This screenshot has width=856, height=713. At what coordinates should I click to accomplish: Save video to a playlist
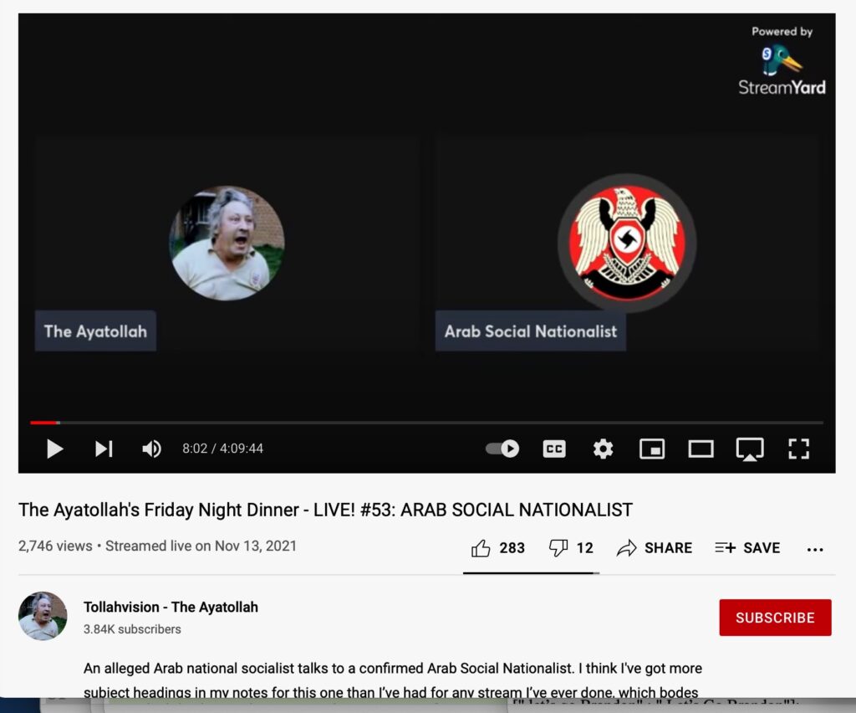747,548
